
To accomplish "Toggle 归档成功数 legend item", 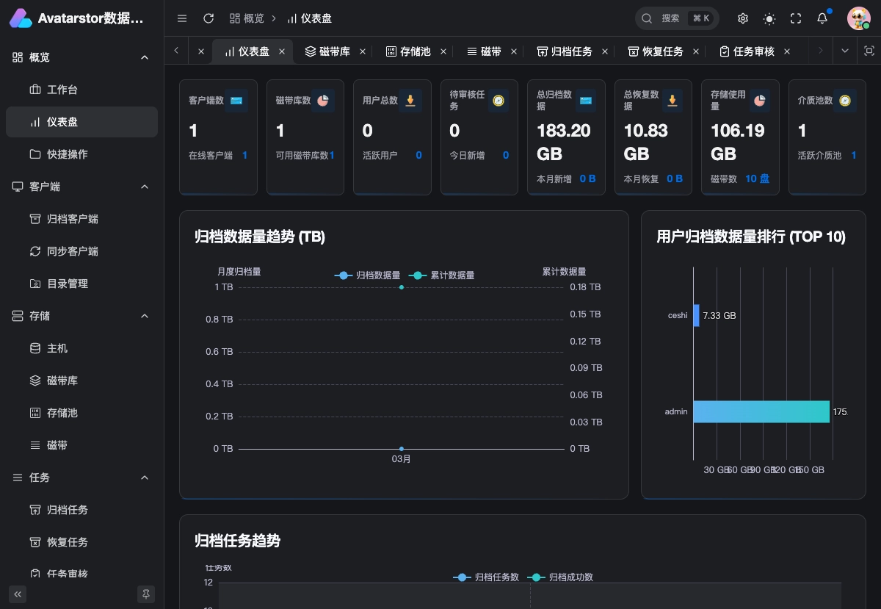I will [560, 577].
